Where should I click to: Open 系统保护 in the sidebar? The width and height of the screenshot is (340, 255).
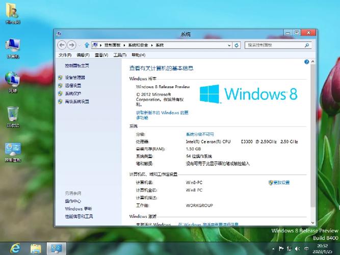click(x=73, y=93)
